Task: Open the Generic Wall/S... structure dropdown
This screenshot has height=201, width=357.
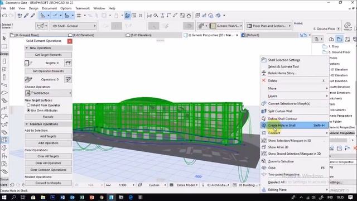Action: pos(226,26)
